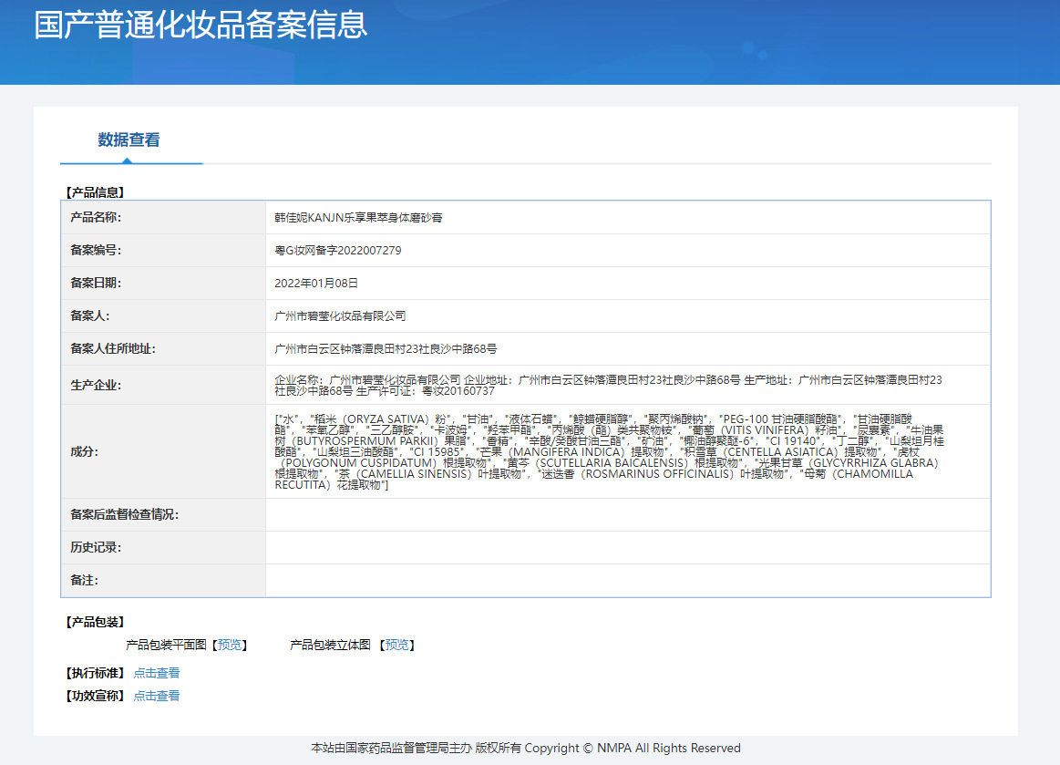Viewport: 1060px width, 765px height.
Task: Click the 备案日期 label cell
Action: coord(163,284)
